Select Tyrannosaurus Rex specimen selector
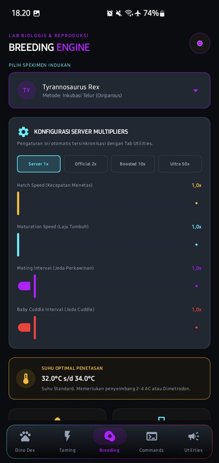Viewport: 219px width, 463px height. point(109,90)
